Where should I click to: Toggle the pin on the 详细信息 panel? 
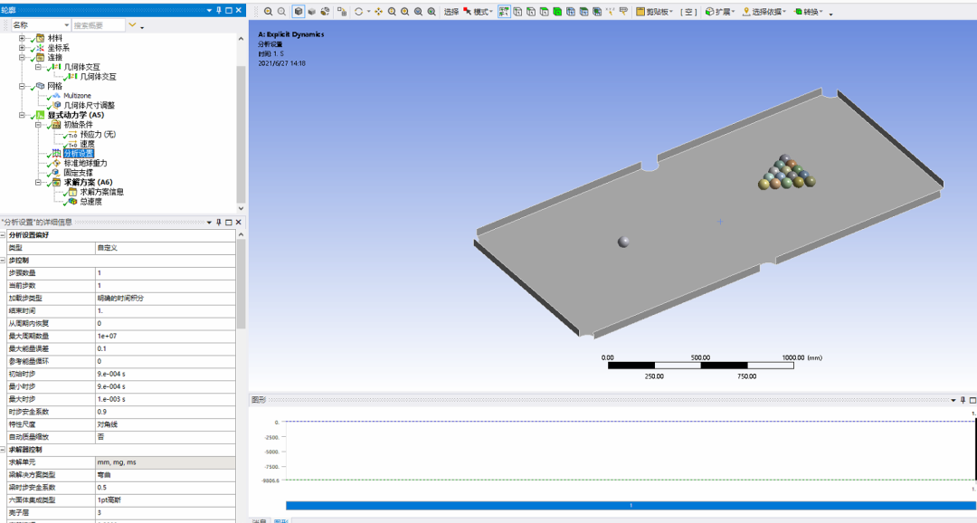(220, 220)
